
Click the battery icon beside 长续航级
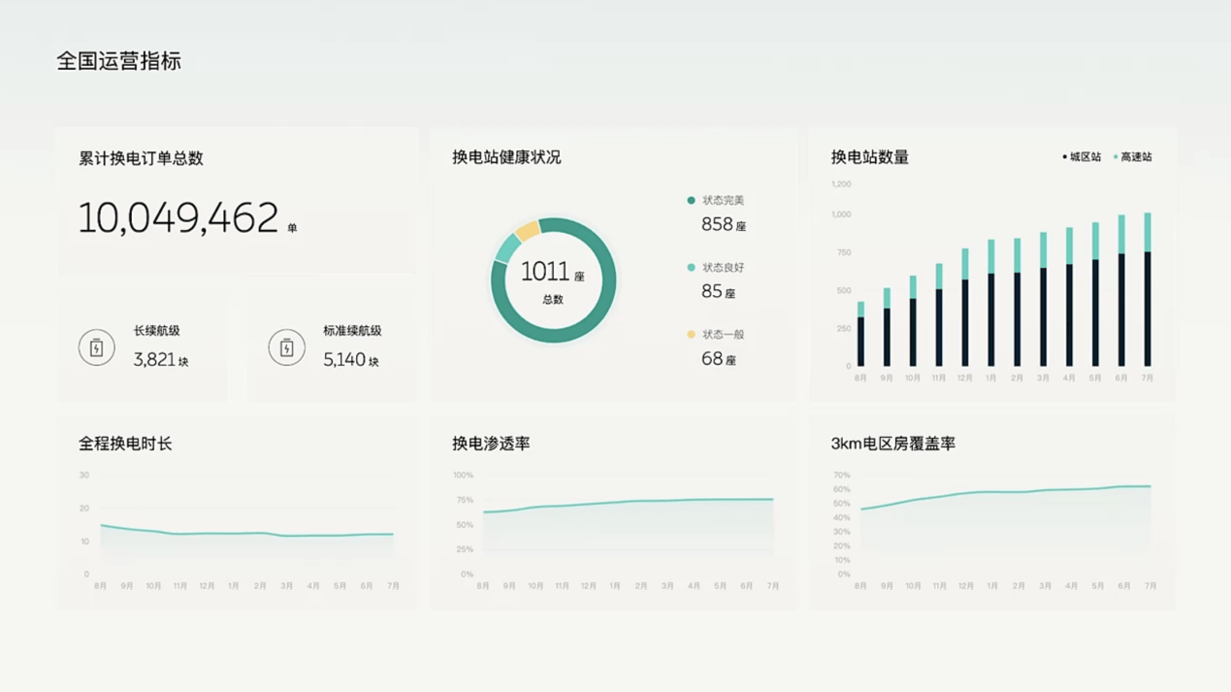coord(96,347)
